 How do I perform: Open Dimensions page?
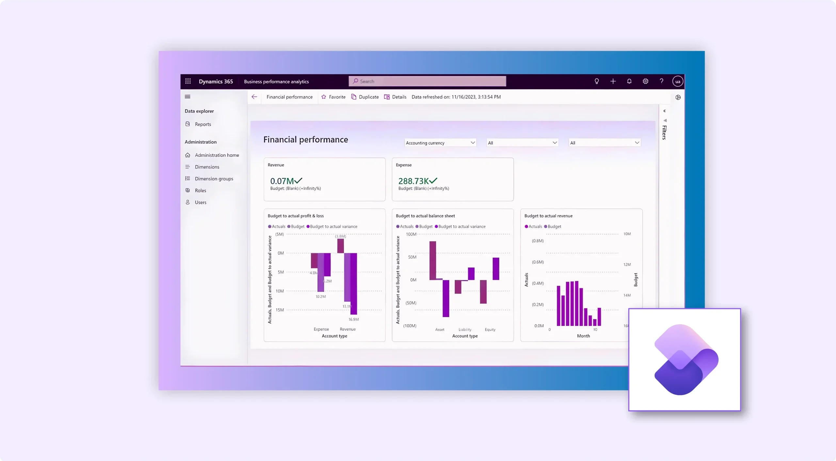(207, 167)
